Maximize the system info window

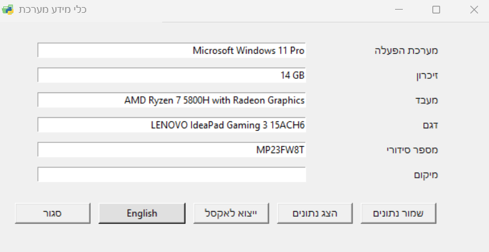(x=436, y=10)
